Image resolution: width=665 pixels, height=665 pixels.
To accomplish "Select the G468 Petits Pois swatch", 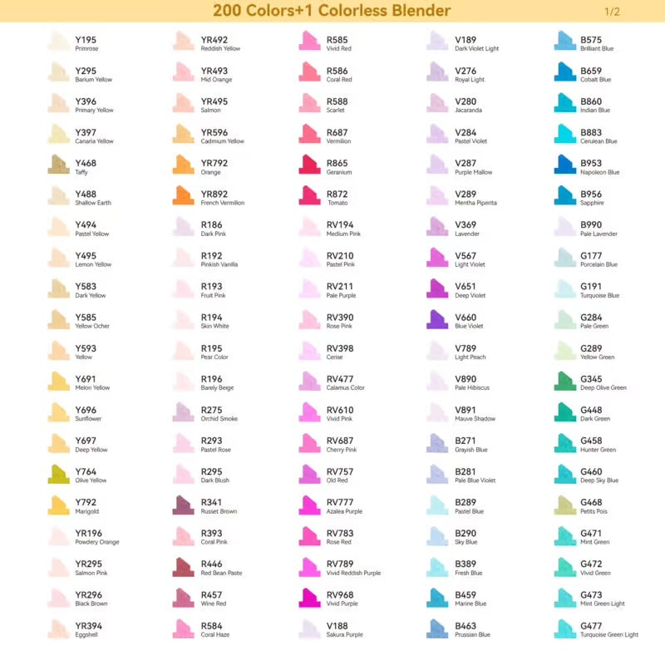I will pos(564,505).
